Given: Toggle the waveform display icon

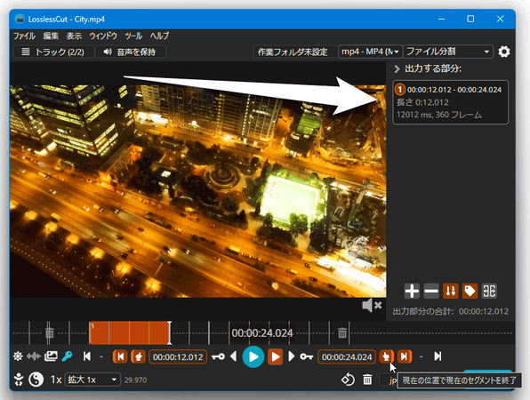Looking at the screenshot, I should (34, 356).
